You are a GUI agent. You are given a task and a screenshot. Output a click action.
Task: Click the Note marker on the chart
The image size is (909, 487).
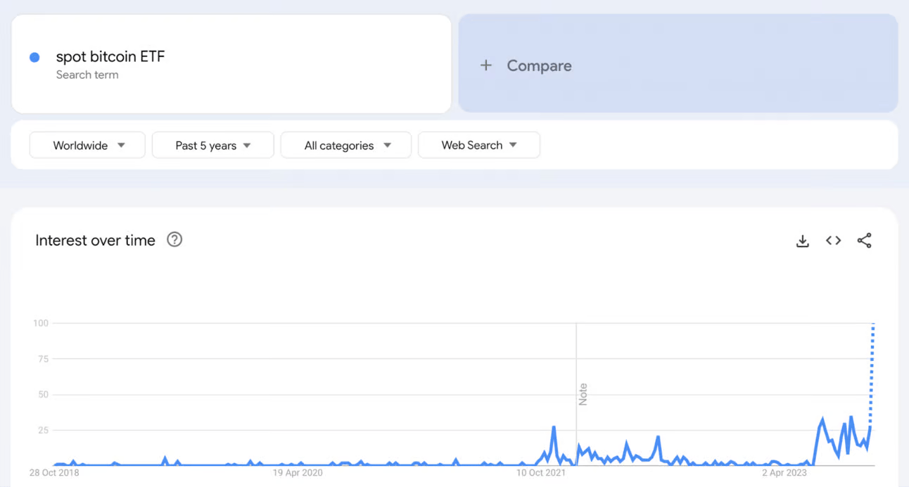pos(583,394)
